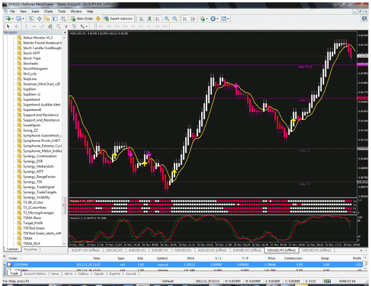
Task: Select the arrow Cursor tool
Action: point(8,26)
